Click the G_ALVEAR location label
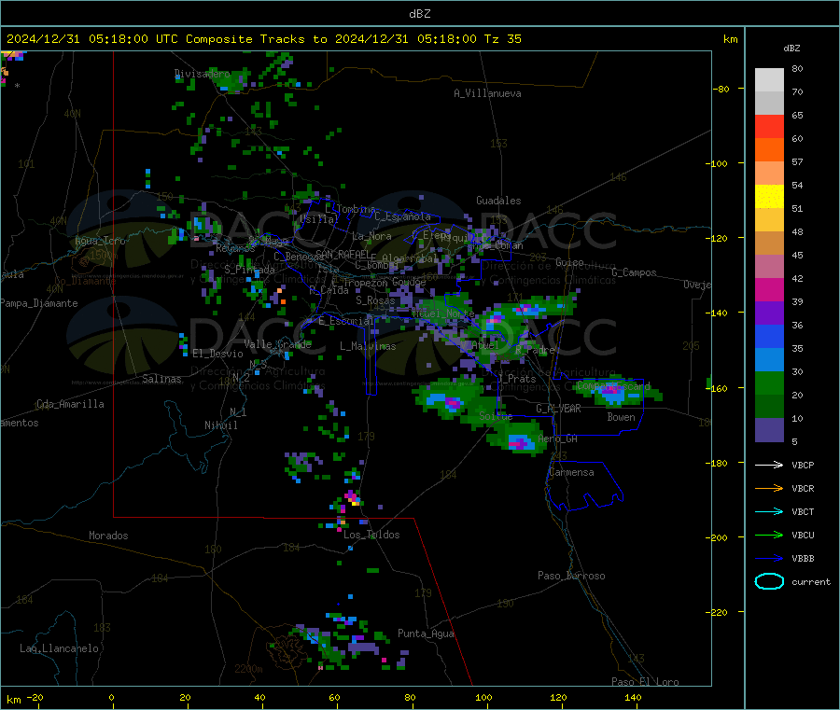Image resolution: width=840 pixels, height=710 pixels. tap(558, 409)
